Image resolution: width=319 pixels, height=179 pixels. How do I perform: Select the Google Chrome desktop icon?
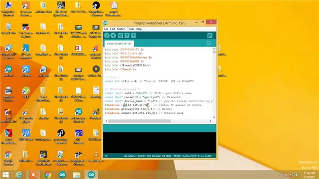(x=8, y=158)
